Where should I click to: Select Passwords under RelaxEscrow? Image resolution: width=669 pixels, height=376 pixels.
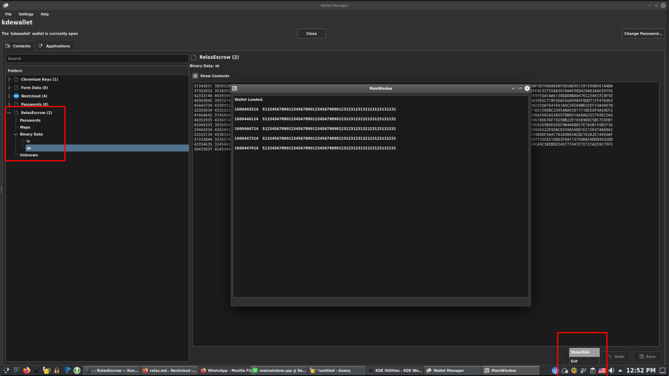[x=30, y=120]
